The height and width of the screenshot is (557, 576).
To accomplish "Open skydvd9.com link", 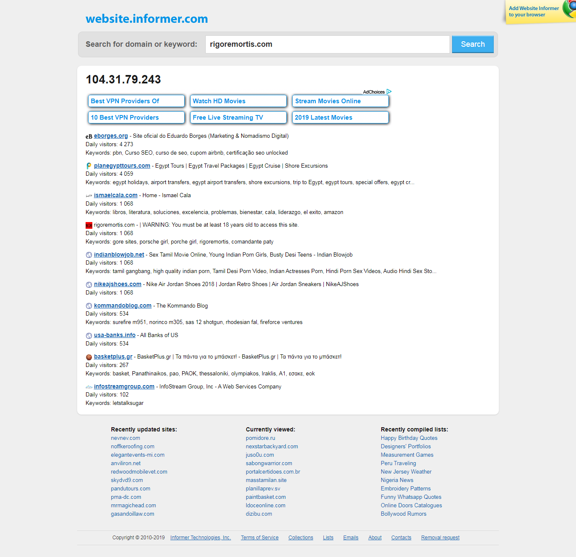I will [x=127, y=480].
